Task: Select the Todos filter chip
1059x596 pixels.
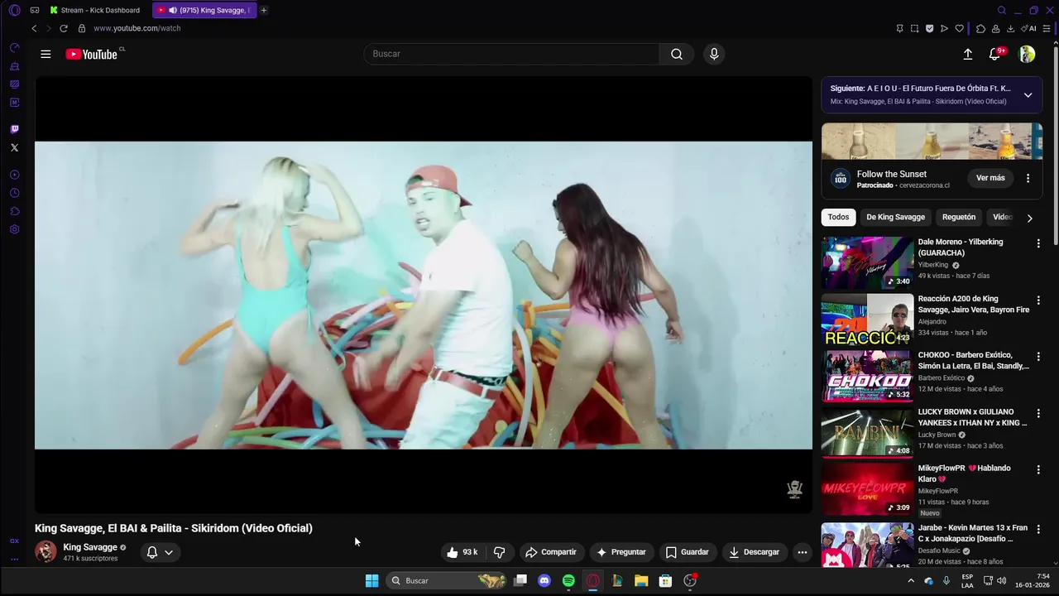Action: coord(838,217)
